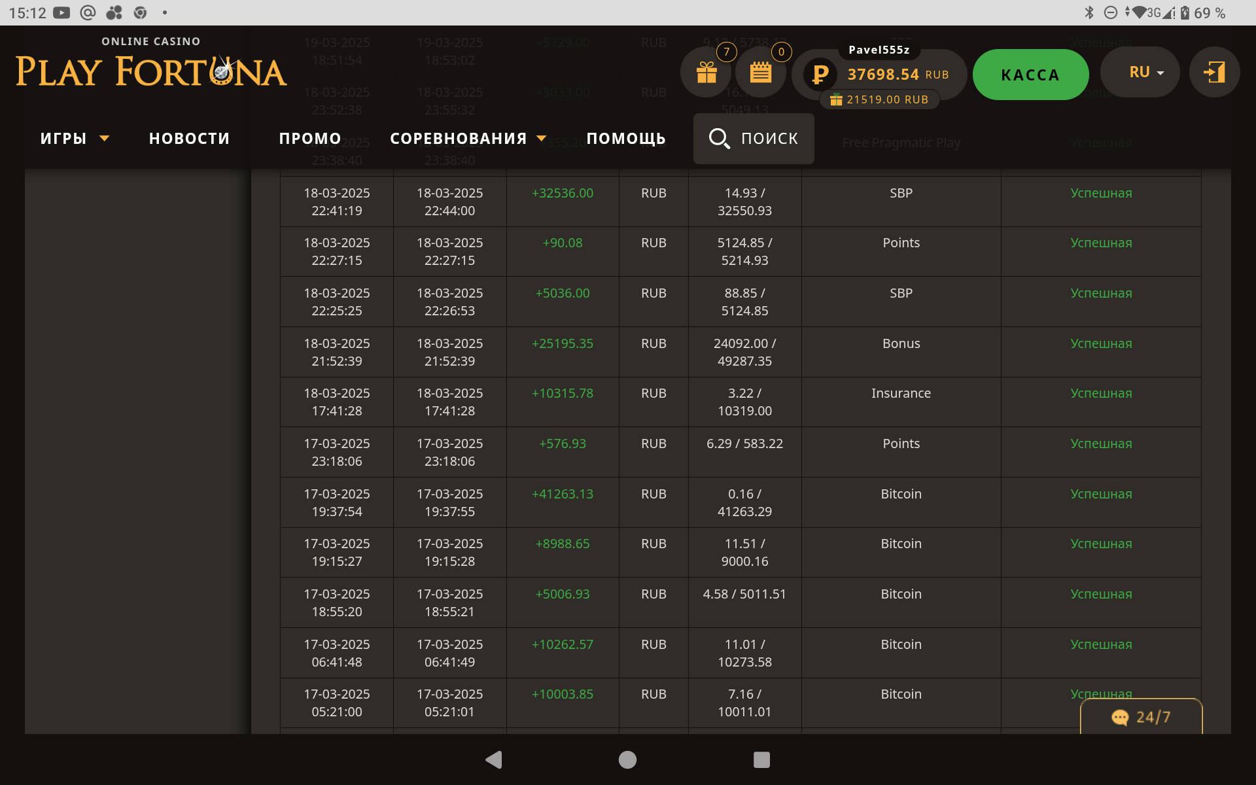Tap the Android recent apps square
1256x785 pixels.
pyautogui.click(x=761, y=759)
